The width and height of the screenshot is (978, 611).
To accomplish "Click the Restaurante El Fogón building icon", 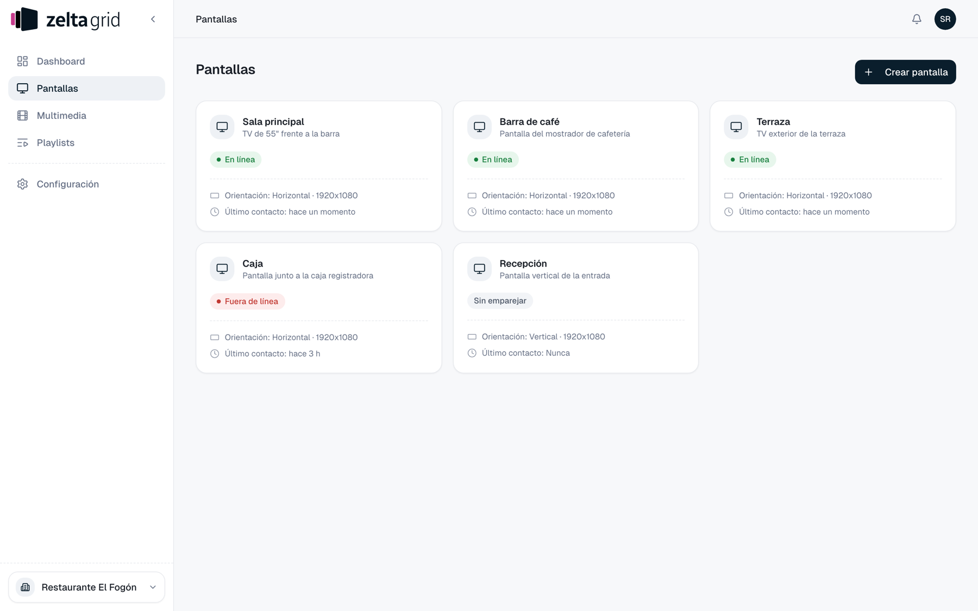I will pyautogui.click(x=25, y=587).
